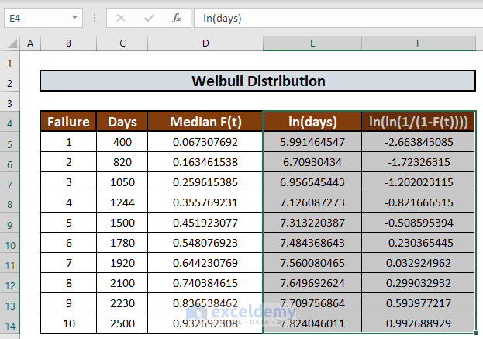
Task: Select column F header
Action: tap(419, 43)
